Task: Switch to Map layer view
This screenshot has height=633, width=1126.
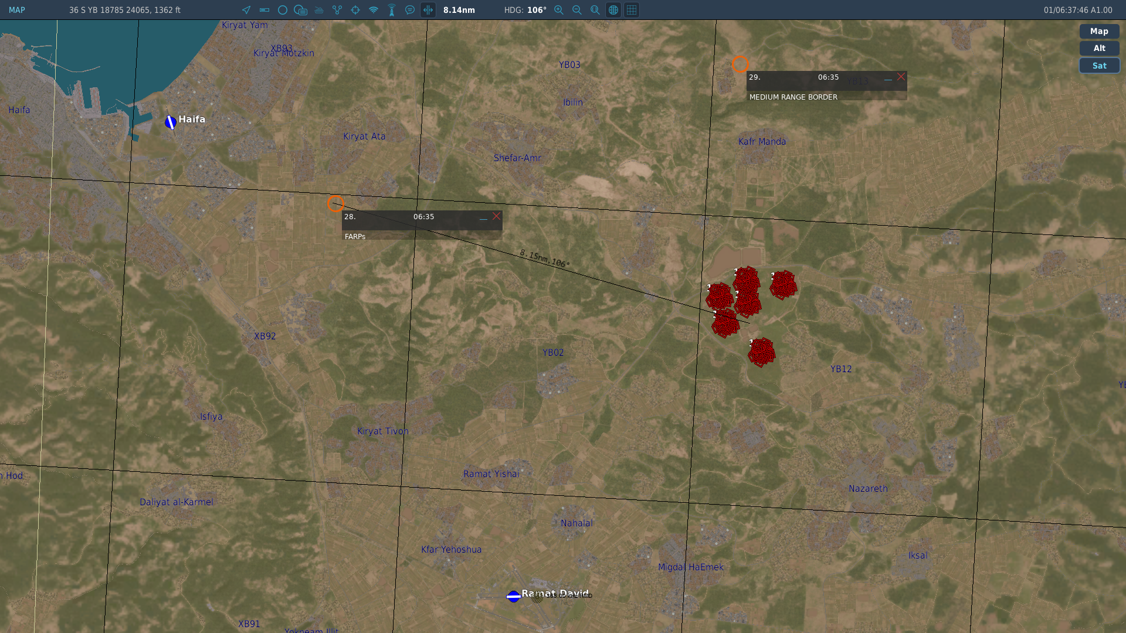Action: [1099, 32]
